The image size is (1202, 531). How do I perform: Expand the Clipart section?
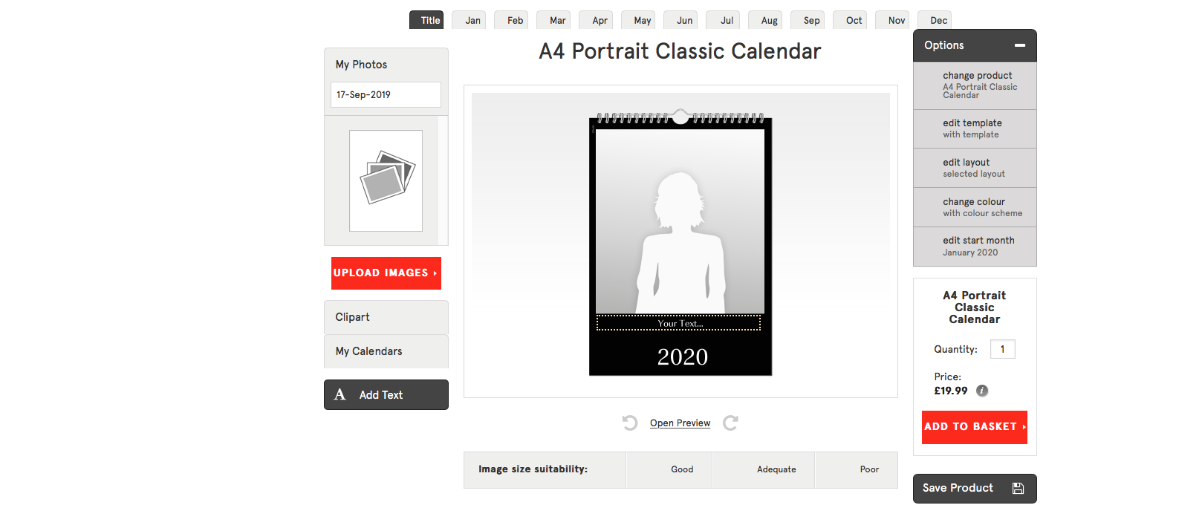coord(386,317)
